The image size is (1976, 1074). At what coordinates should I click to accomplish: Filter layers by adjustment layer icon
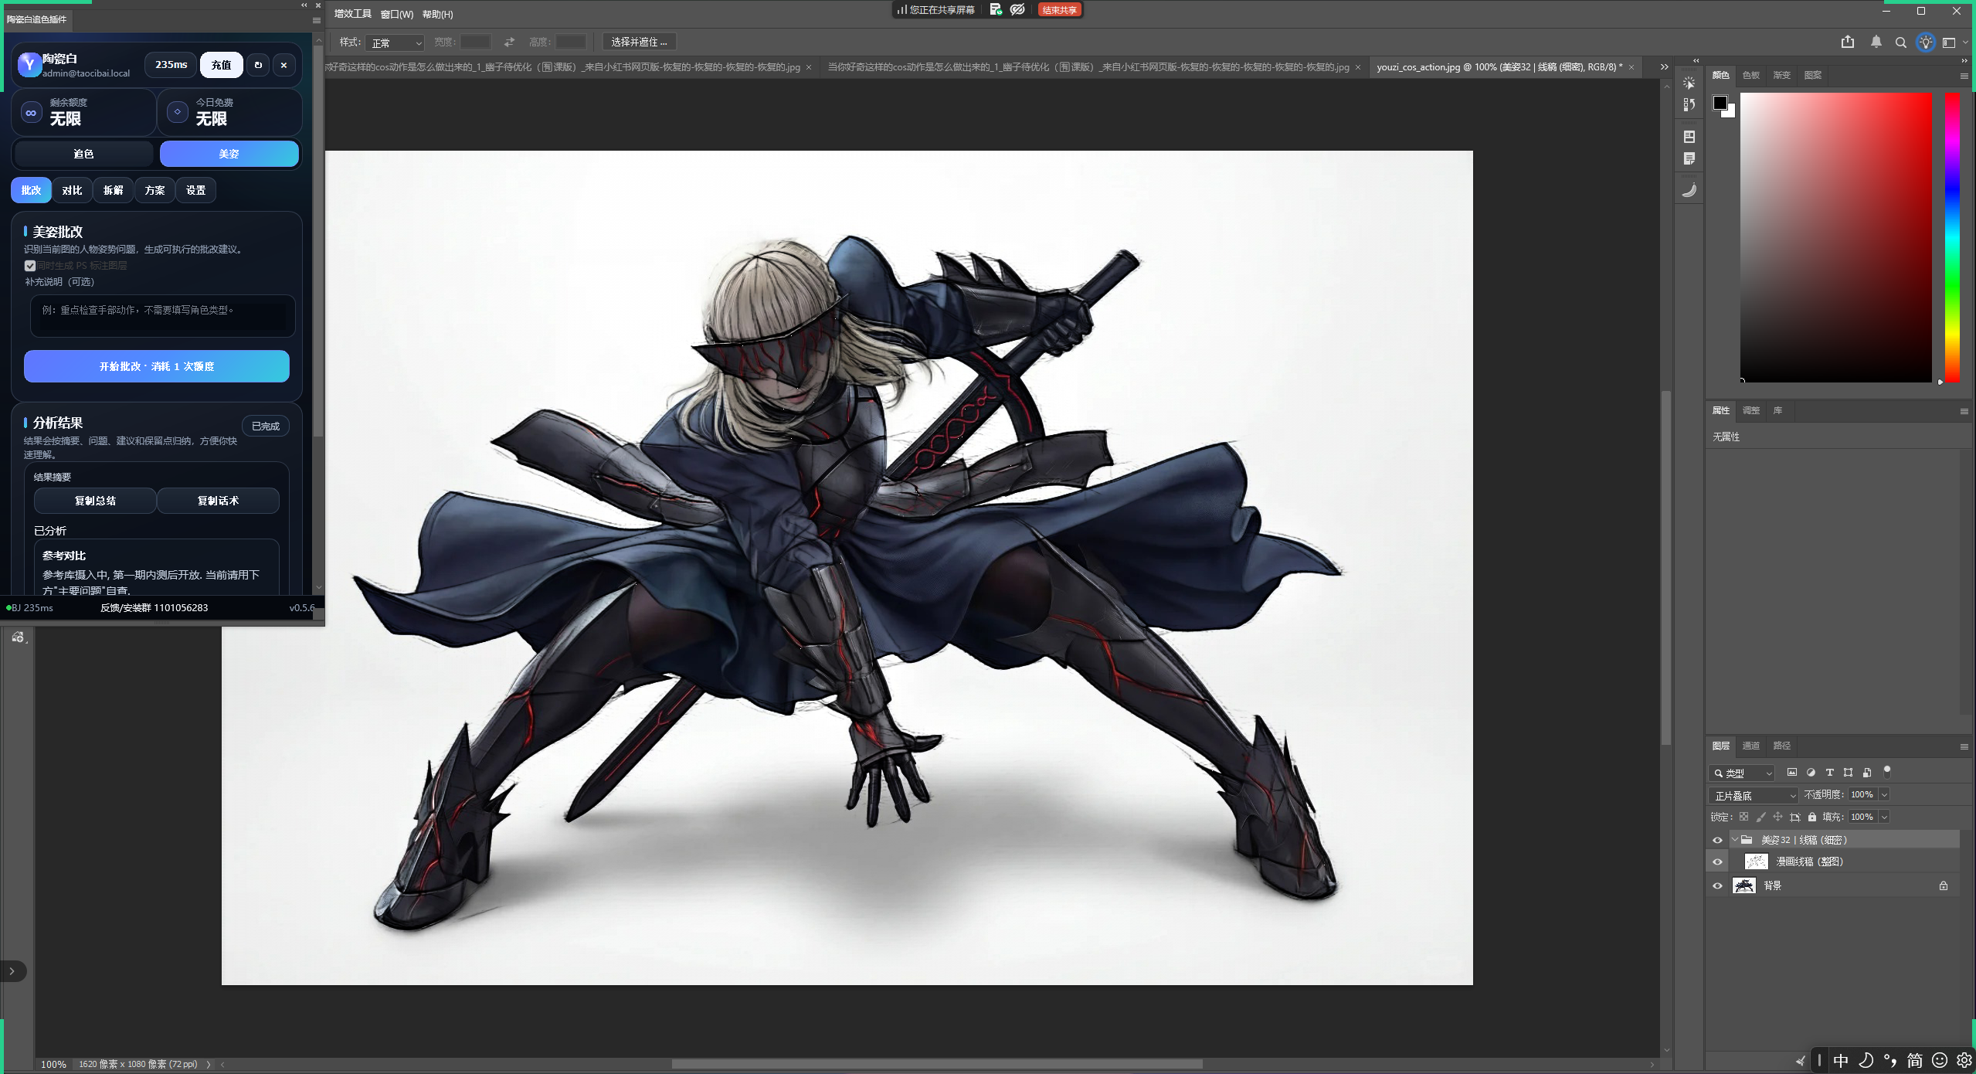1811,772
